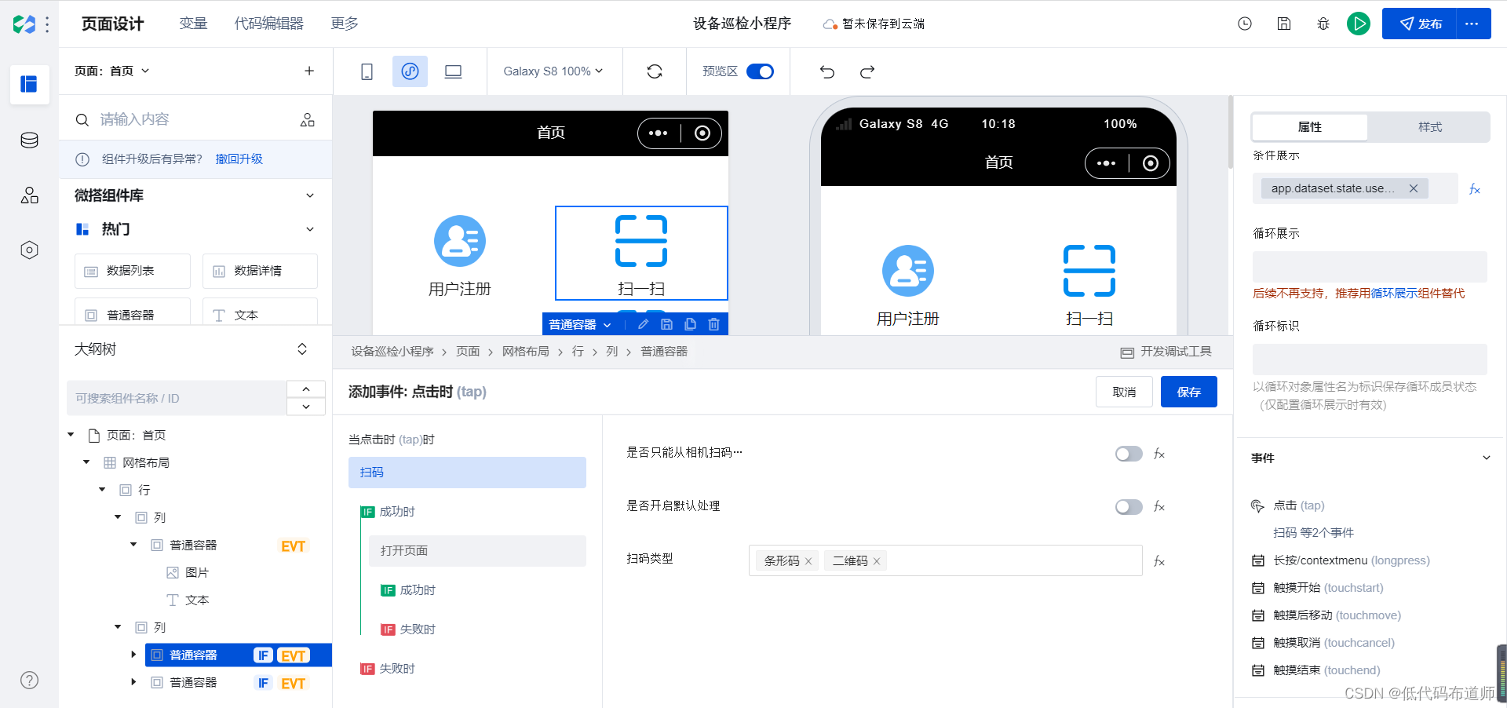Switch to the properties tab
The image size is (1507, 708).
click(1310, 127)
